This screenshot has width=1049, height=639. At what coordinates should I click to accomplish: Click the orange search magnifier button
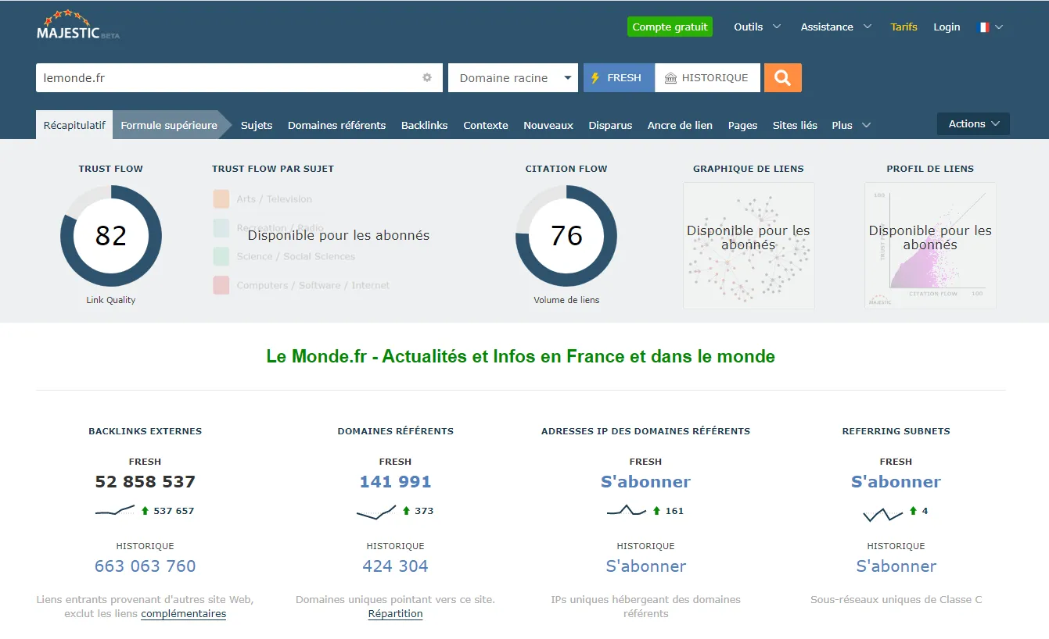pyautogui.click(x=782, y=78)
